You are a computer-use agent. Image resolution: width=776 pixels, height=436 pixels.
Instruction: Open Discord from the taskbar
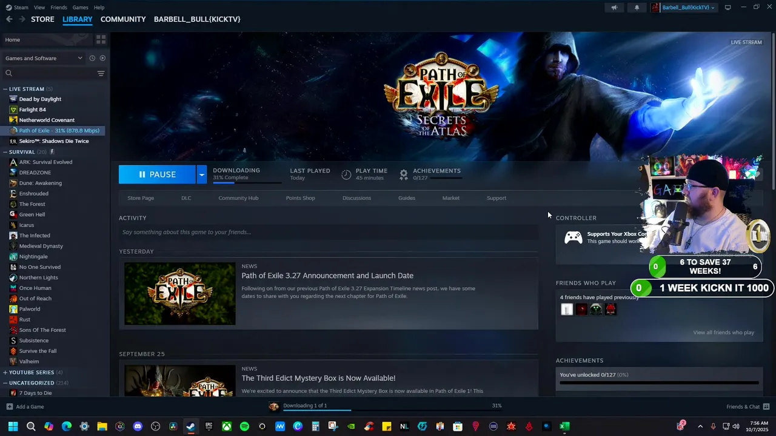(138, 426)
